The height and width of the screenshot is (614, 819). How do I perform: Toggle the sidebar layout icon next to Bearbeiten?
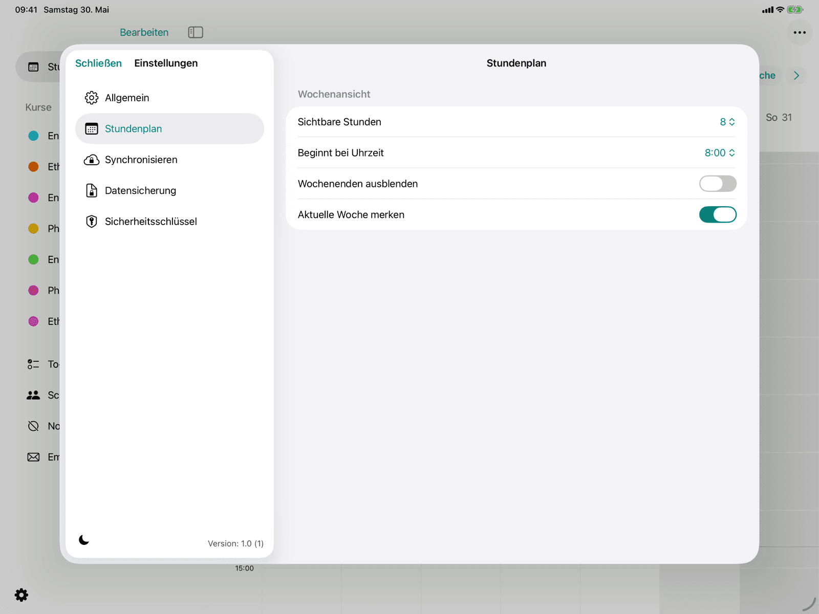pos(196,32)
